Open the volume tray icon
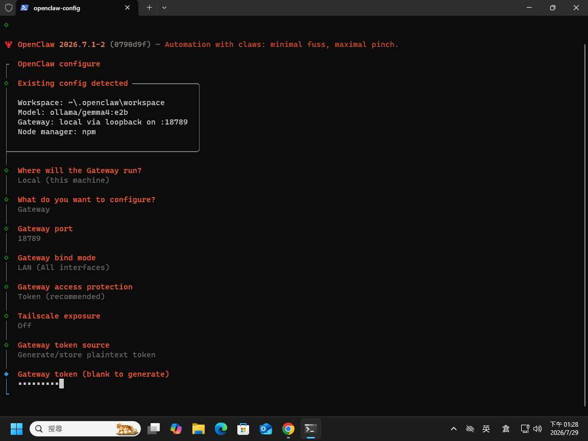Image resolution: width=588 pixels, height=441 pixels. click(537, 429)
